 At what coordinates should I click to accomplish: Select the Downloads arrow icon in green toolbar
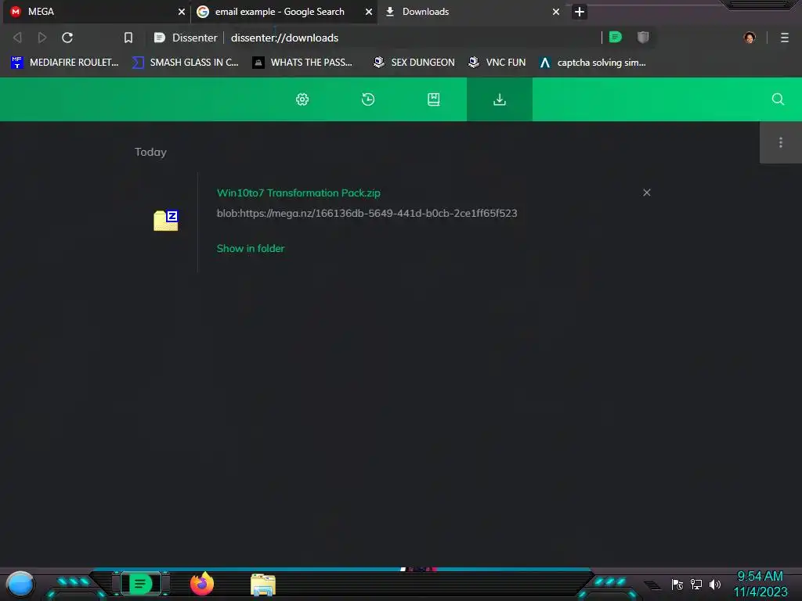pos(500,99)
